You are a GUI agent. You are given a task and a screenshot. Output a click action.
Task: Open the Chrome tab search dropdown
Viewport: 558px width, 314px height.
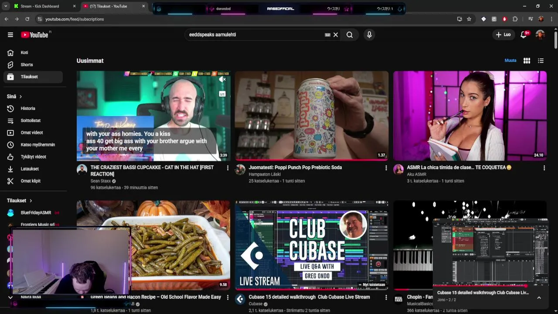(6, 6)
